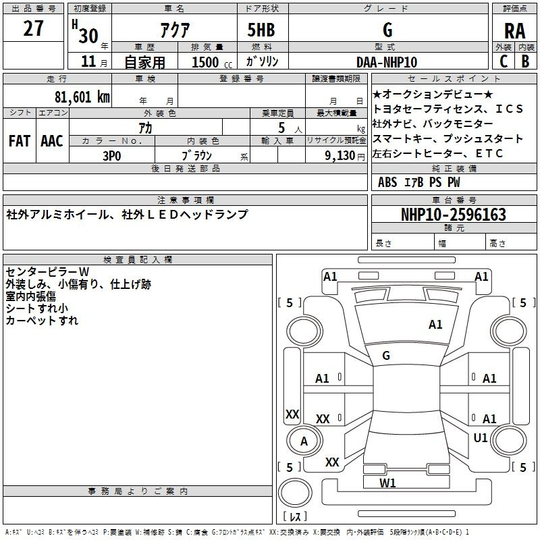
Task: Click the note 社外アルミホイール、社外LEDヘッドランプ
Action: [x=127, y=214]
